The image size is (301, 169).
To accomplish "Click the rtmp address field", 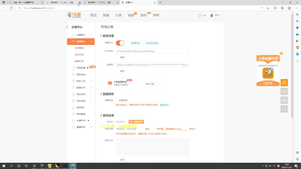I will pyautogui.click(x=152, y=51).
